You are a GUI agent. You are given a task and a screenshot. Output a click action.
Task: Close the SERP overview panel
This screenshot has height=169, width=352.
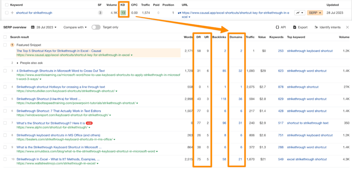point(347,27)
